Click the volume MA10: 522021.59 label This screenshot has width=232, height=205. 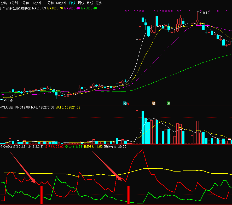[68, 107]
